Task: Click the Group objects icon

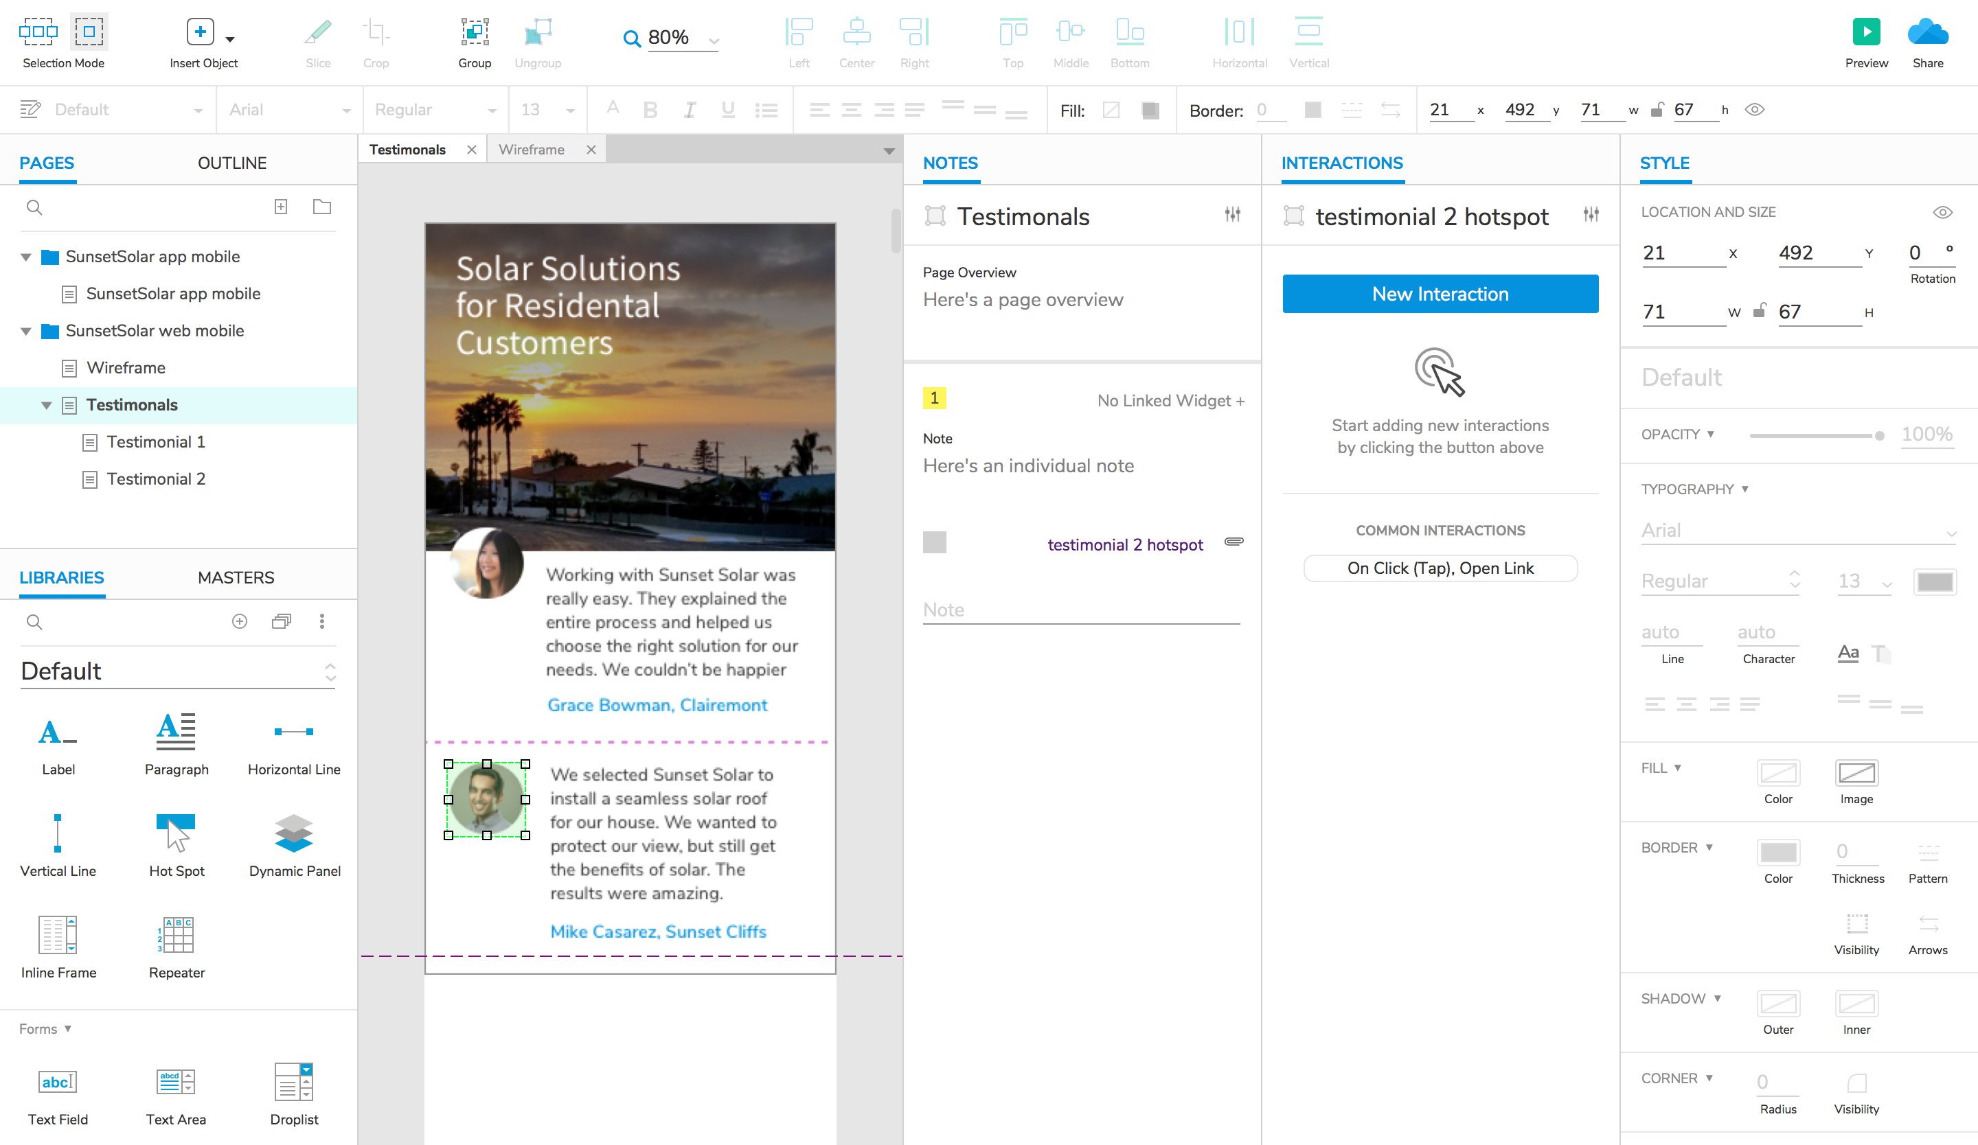Action: pos(474,32)
